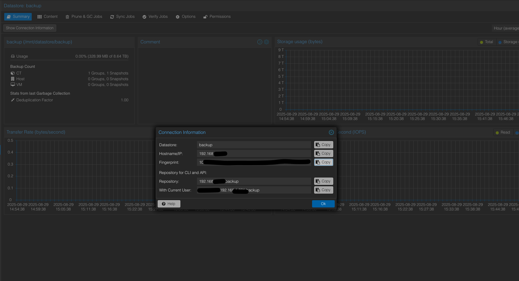Switch to the Sync Jobs tab
The image size is (519, 281).
(122, 17)
